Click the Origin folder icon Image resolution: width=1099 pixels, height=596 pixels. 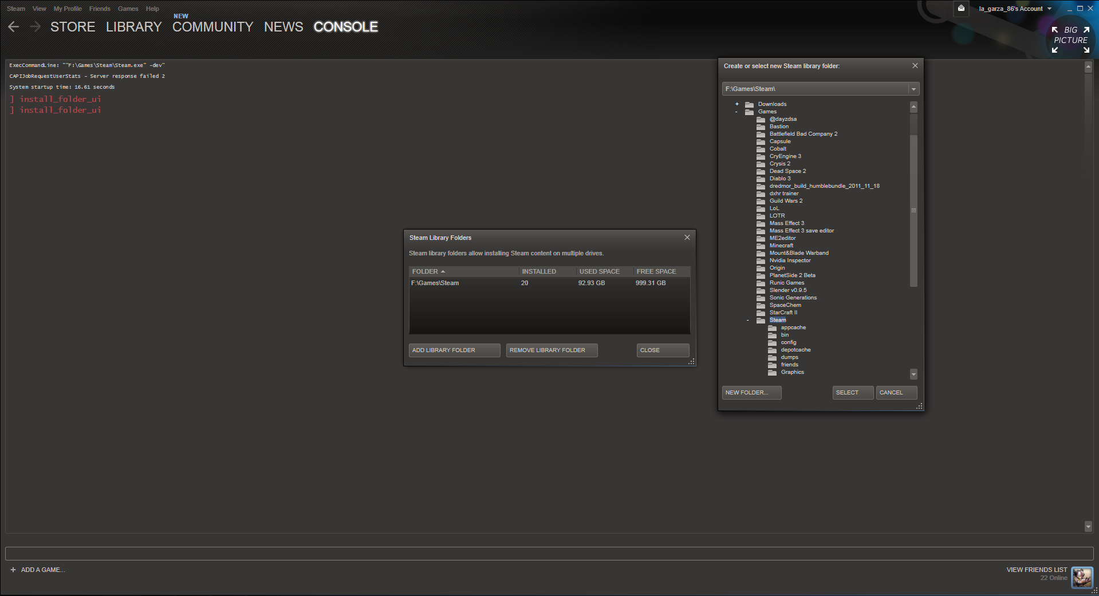(x=761, y=268)
